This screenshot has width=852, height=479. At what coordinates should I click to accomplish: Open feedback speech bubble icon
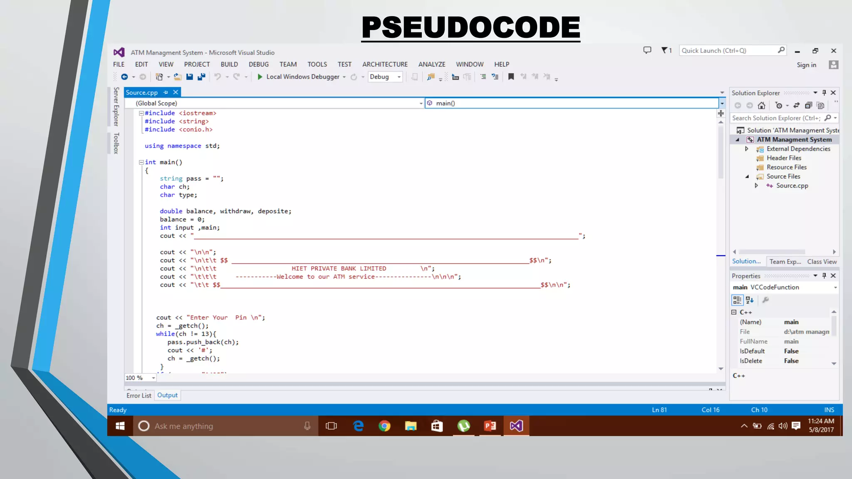click(x=647, y=50)
